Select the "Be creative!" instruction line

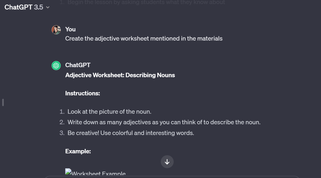130,133
